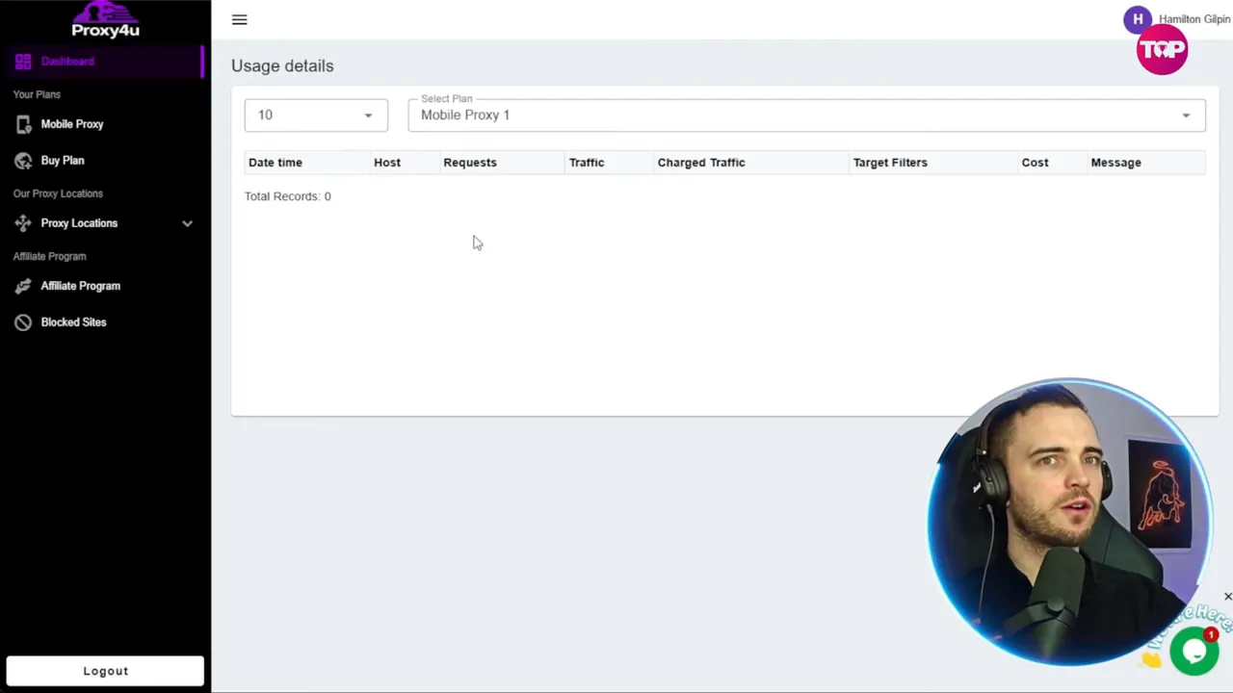
Task: Click the Select Plan dropdown arrow
Action: (x=1186, y=115)
